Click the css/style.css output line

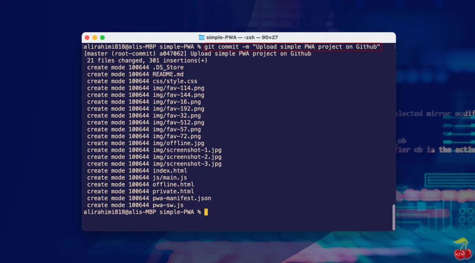pos(142,81)
